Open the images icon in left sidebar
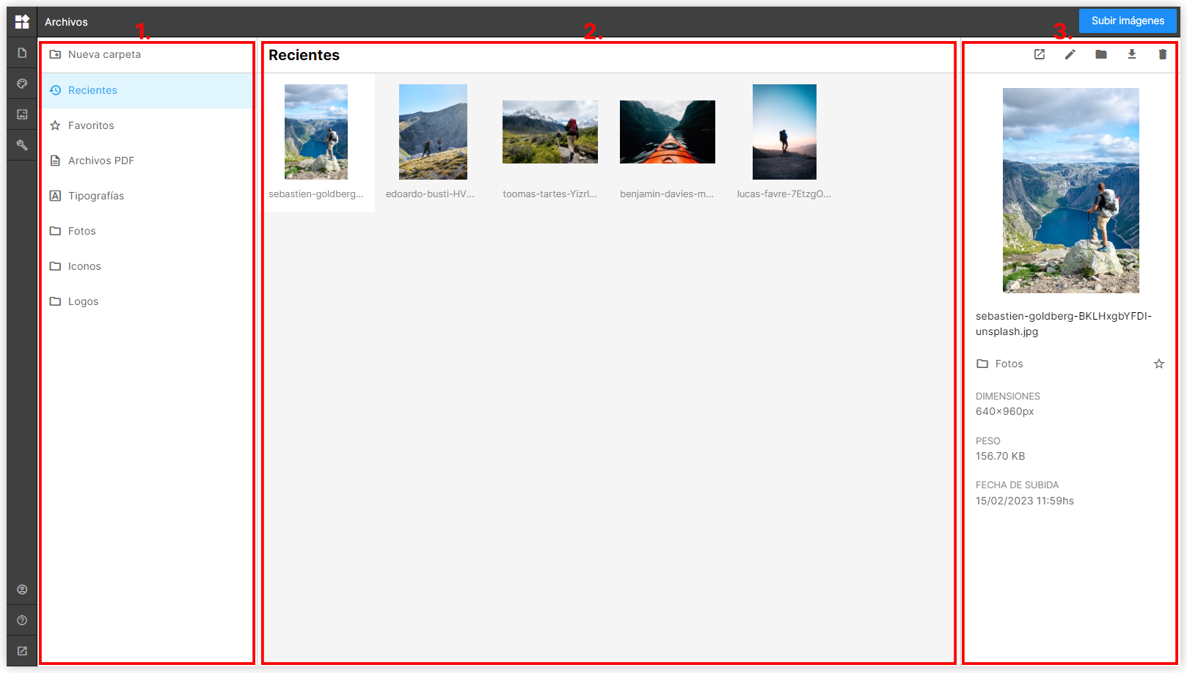The height and width of the screenshot is (673, 1187). click(x=22, y=114)
